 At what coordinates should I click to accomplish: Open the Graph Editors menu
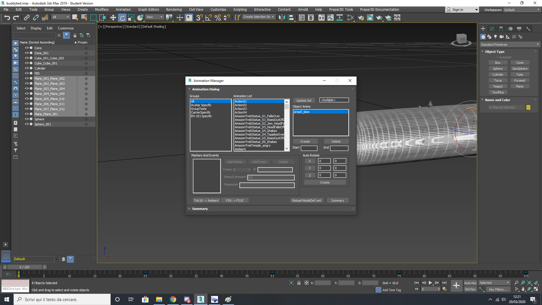click(148, 10)
